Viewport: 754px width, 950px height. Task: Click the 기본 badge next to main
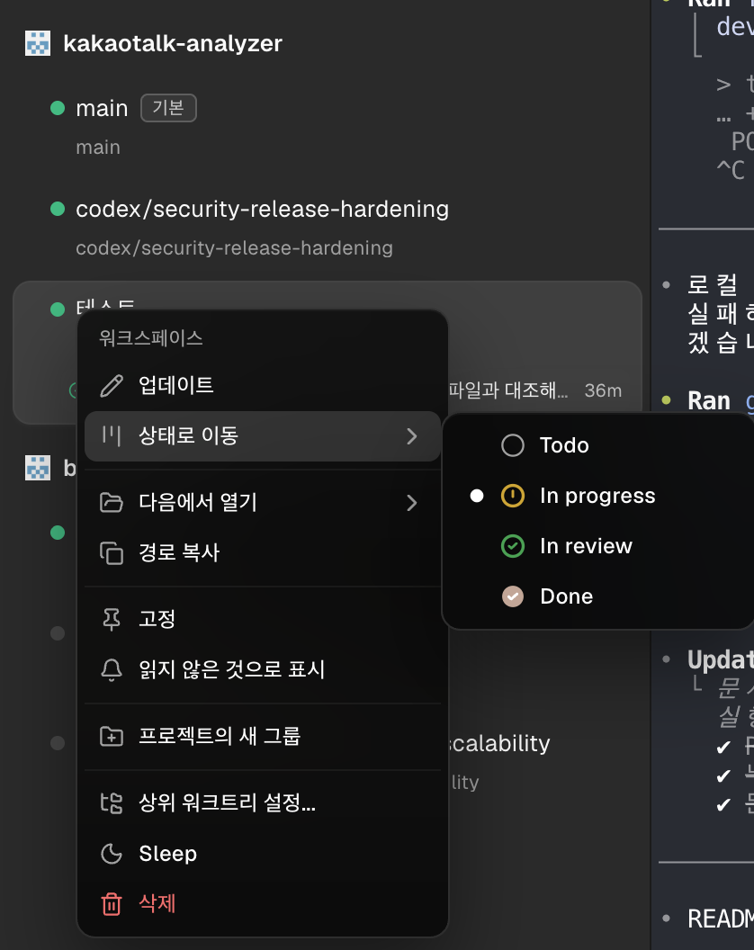point(168,108)
